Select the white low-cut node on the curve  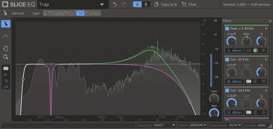(x=23, y=79)
